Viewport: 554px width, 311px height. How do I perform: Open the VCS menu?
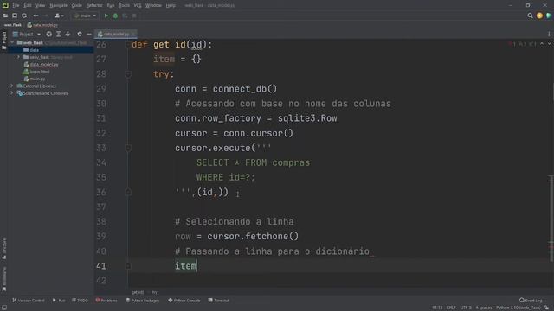click(138, 5)
